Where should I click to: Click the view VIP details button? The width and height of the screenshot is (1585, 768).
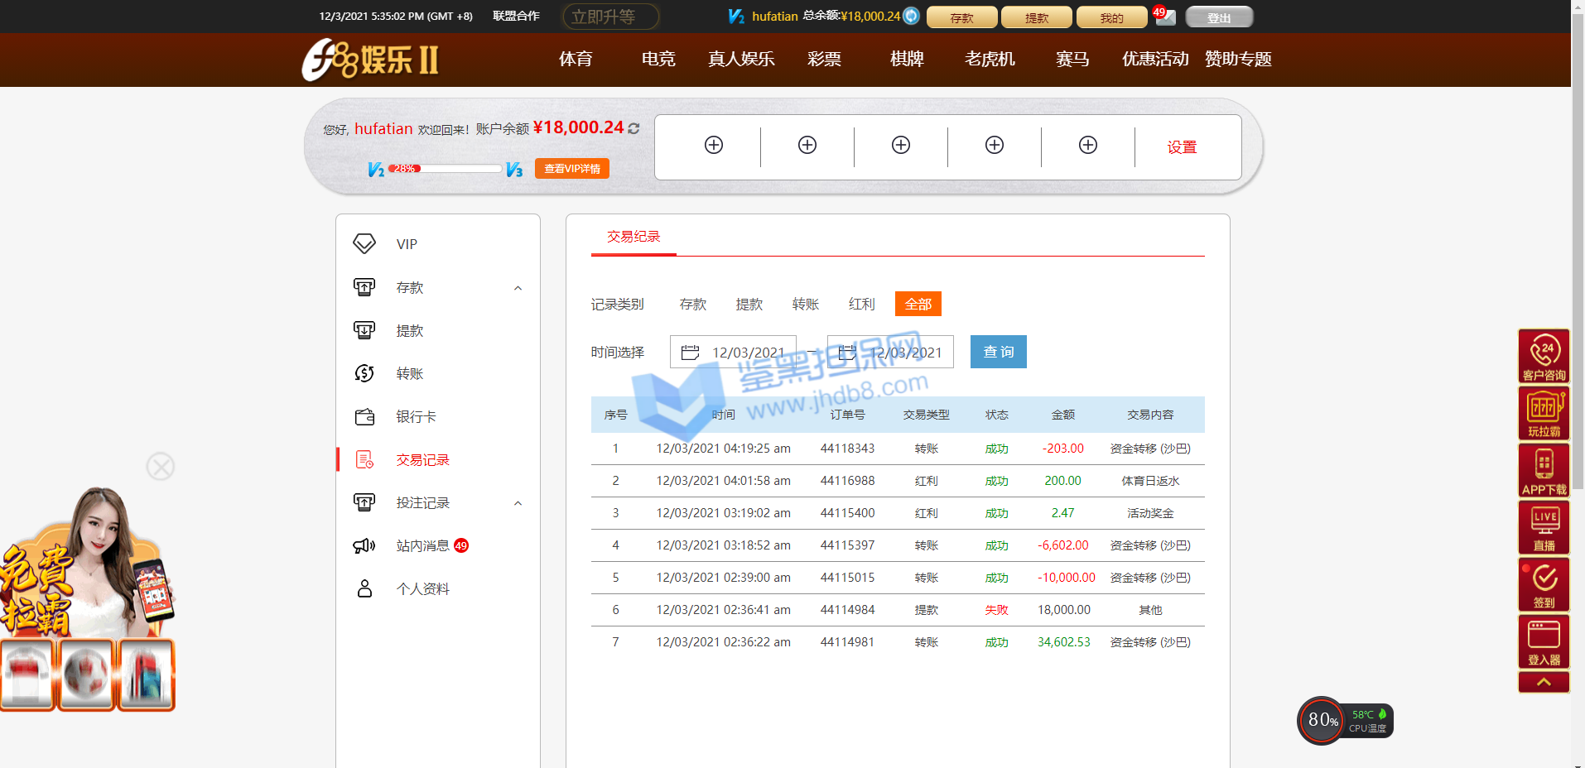tap(571, 169)
